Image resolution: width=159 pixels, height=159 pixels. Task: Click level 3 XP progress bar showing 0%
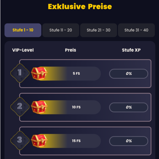[x=128, y=141]
